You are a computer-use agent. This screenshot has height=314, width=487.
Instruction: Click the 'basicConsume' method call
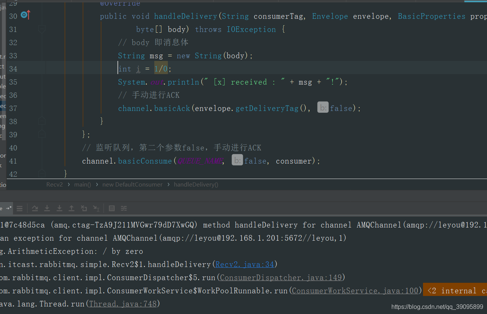coord(145,161)
